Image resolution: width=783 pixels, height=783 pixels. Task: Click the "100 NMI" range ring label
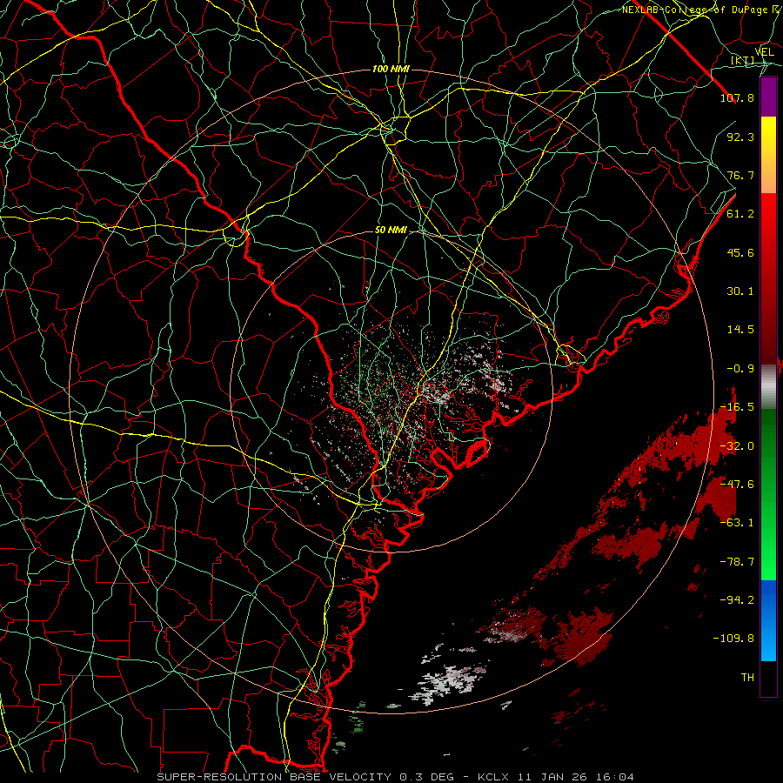(391, 69)
